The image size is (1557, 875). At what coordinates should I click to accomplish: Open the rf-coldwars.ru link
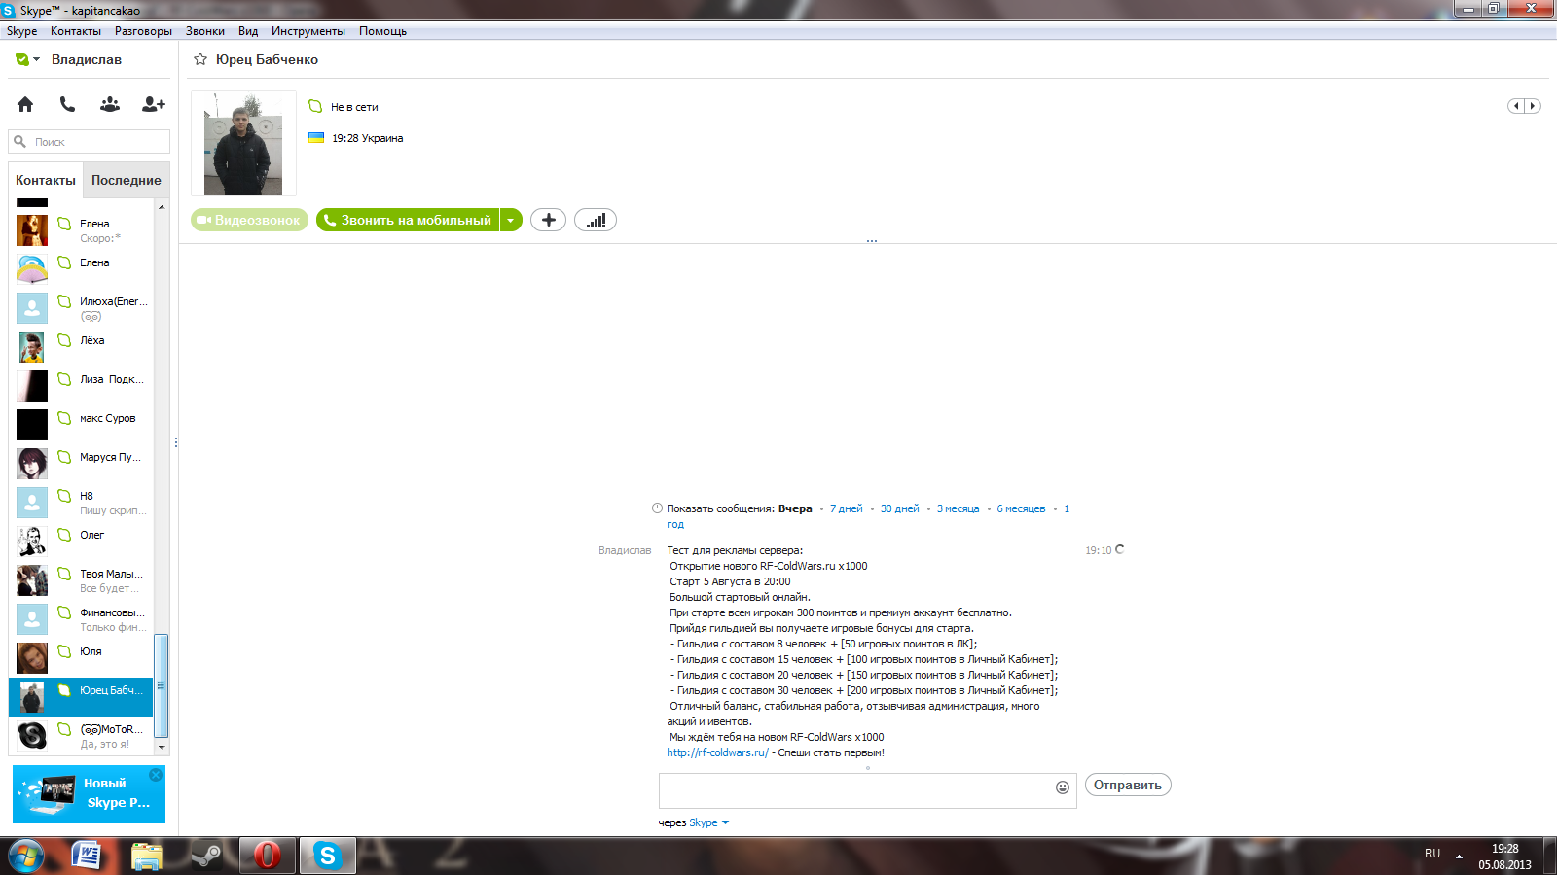(717, 752)
